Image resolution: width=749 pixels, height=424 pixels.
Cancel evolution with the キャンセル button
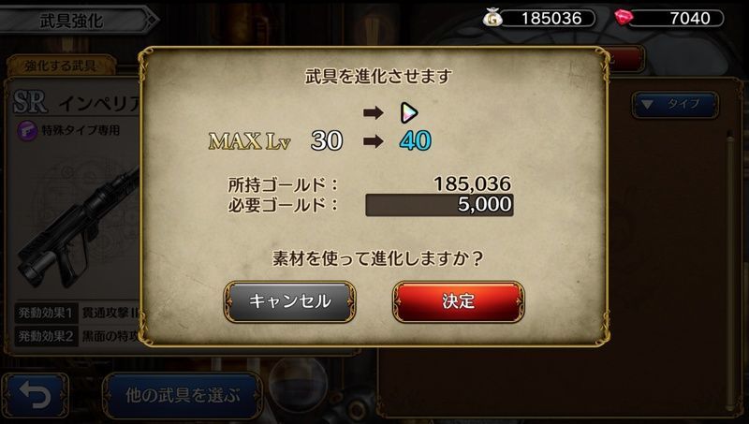tap(289, 301)
